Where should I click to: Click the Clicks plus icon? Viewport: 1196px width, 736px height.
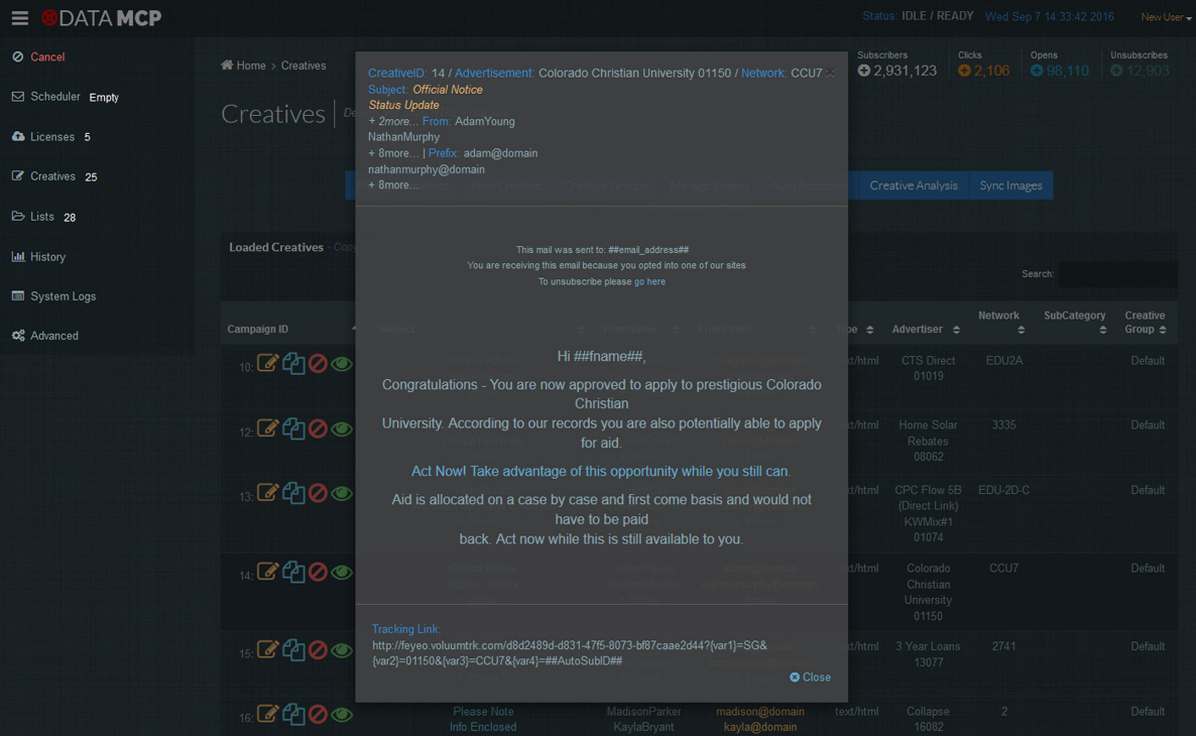(x=964, y=71)
